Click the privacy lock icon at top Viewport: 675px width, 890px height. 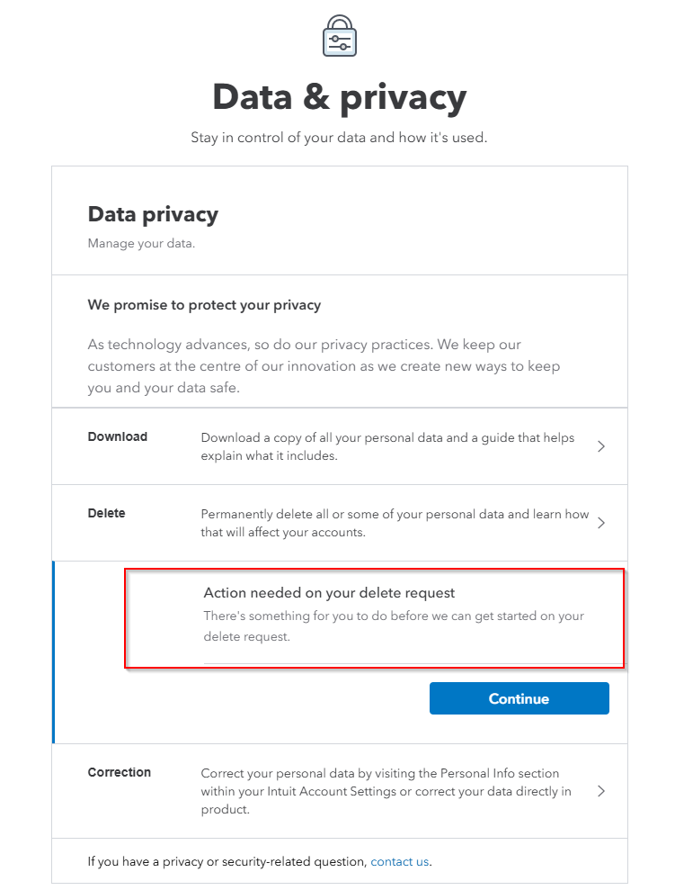pyautogui.click(x=339, y=36)
